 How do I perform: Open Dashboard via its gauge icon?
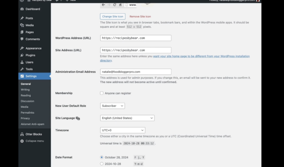click(22, 9)
